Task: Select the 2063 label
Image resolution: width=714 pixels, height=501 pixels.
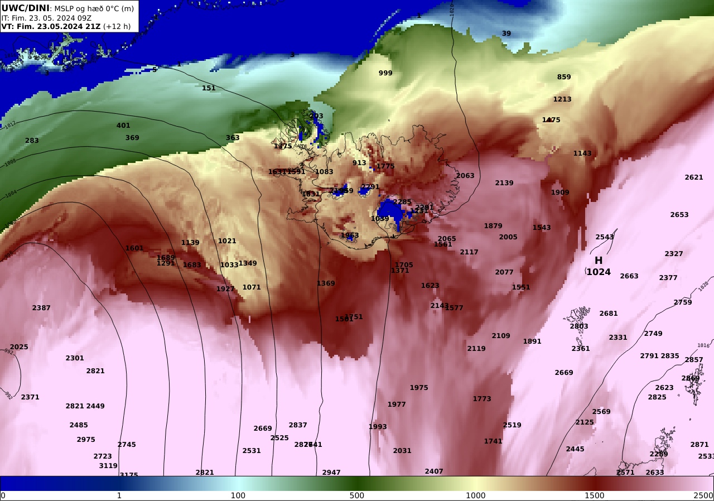Action: click(x=465, y=176)
